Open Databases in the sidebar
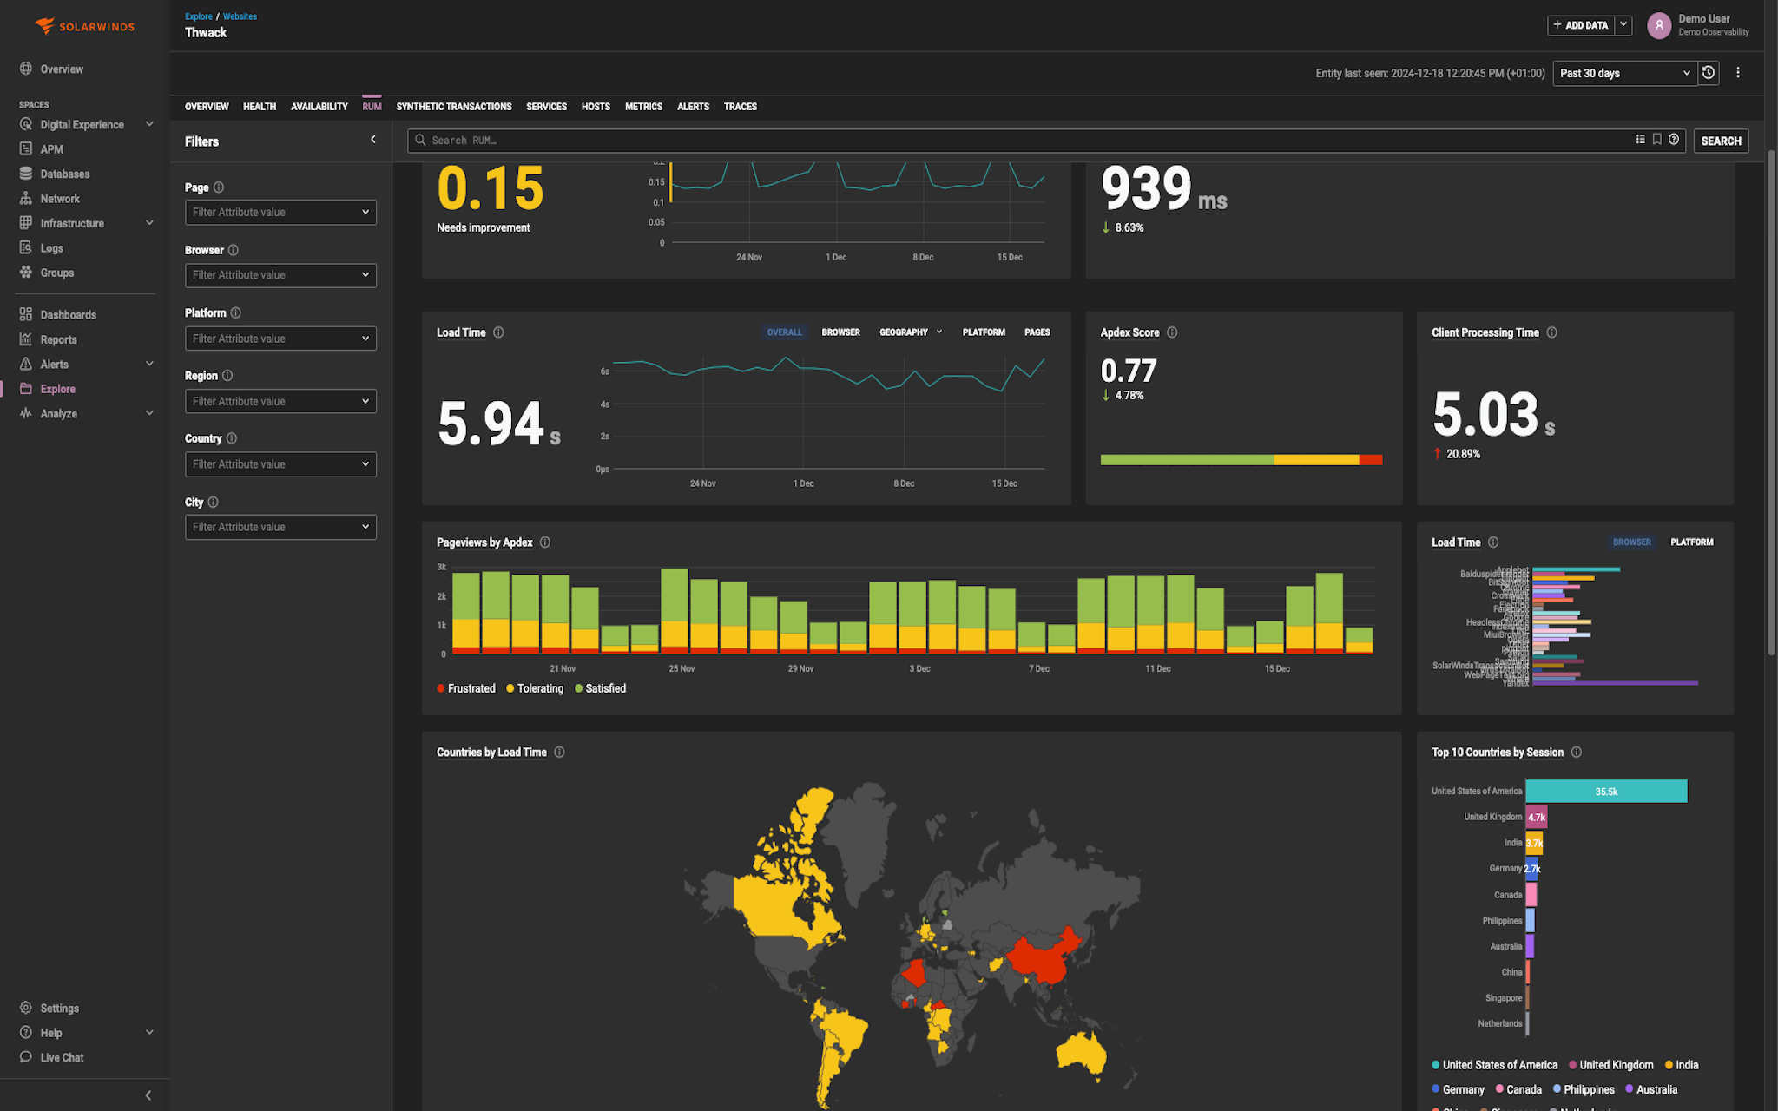 64,174
